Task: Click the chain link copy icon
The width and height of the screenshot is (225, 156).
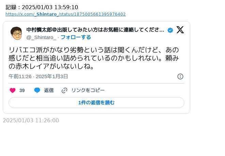Action: coord(64,90)
